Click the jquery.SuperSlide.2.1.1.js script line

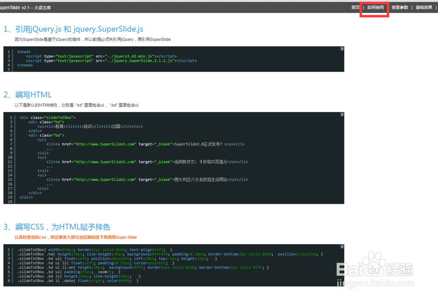coord(111,60)
